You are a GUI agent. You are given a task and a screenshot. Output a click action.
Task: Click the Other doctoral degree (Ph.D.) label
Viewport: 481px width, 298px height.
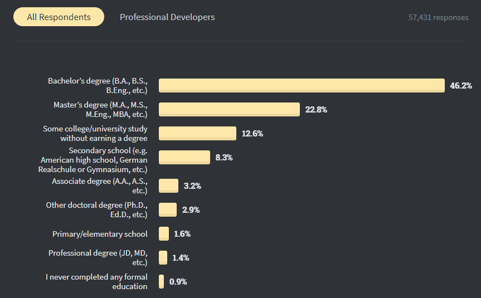click(x=96, y=209)
